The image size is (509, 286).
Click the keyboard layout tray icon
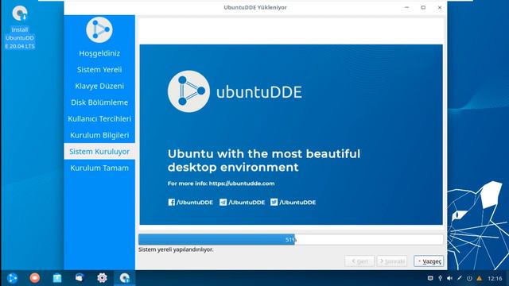tap(430, 278)
